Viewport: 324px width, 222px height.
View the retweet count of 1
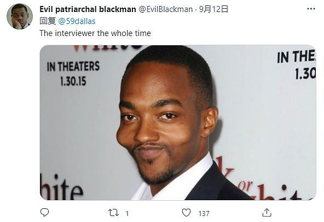click(127, 214)
